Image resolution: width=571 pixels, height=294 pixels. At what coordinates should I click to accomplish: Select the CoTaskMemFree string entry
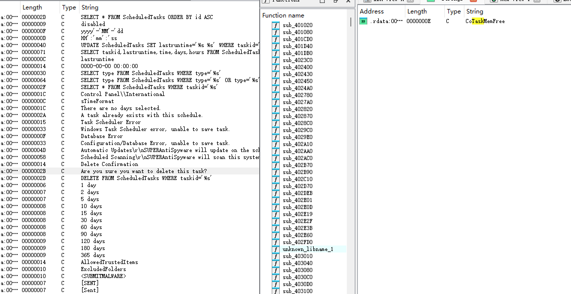tap(485, 21)
